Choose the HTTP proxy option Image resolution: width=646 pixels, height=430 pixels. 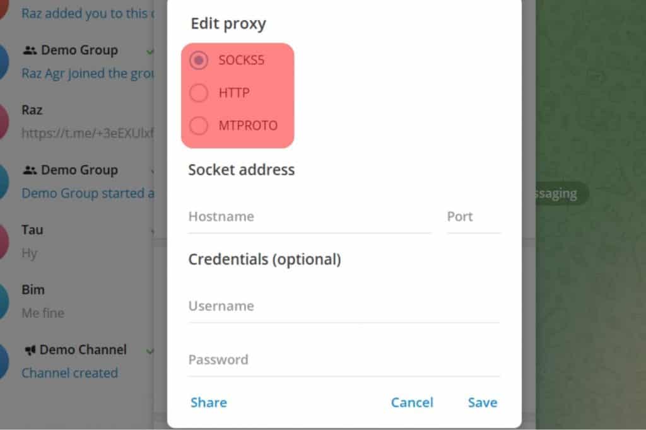tap(199, 93)
